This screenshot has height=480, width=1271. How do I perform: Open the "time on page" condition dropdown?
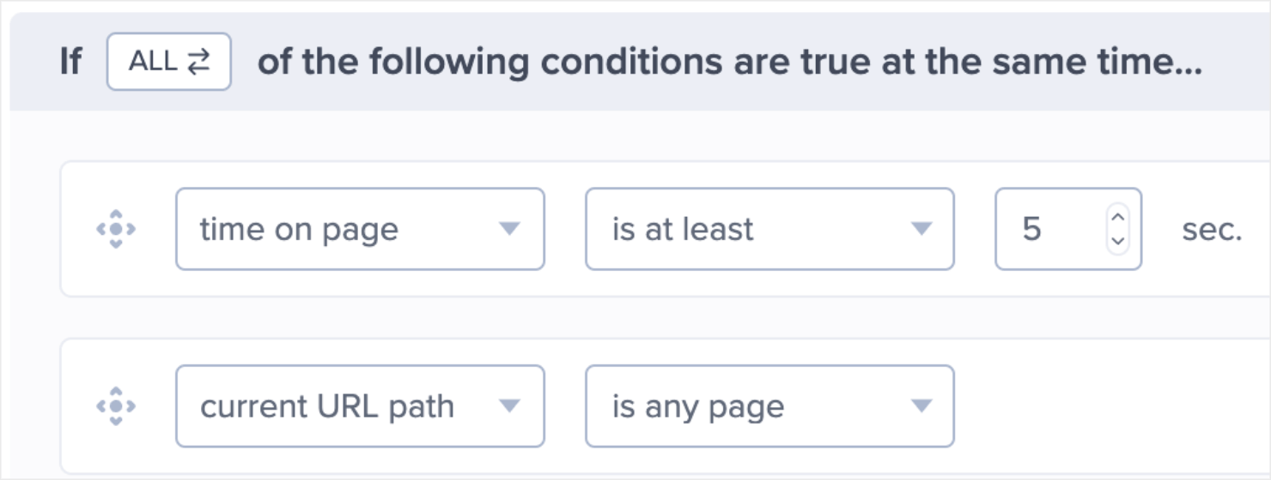(344, 229)
